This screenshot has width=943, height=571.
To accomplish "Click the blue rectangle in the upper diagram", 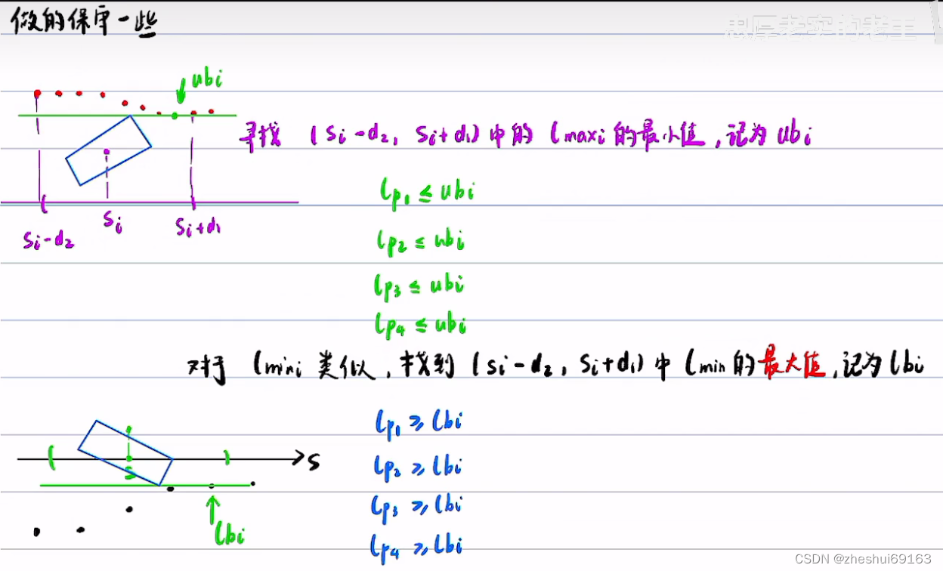I will [x=108, y=150].
